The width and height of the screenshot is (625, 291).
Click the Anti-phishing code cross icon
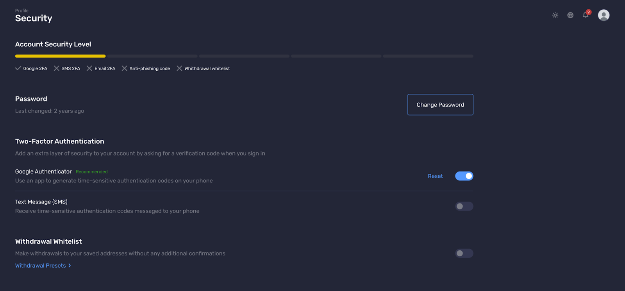tap(125, 68)
